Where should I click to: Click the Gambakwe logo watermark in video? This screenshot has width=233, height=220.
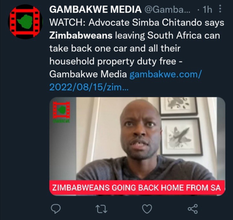pyautogui.click(x=61, y=112)
